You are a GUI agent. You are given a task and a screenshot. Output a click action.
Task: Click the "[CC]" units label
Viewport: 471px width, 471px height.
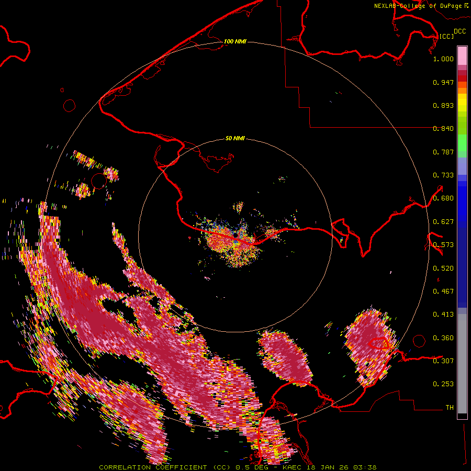(447, 36)
